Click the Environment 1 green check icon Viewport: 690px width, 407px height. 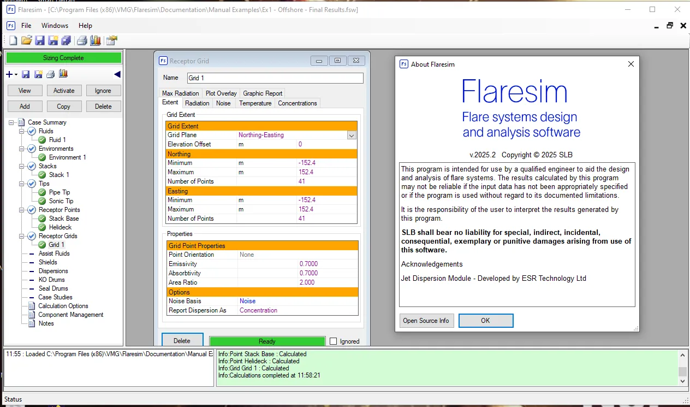42,157
